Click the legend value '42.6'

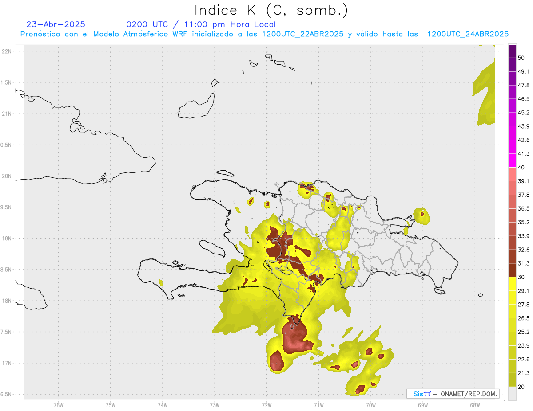(524, 140)
